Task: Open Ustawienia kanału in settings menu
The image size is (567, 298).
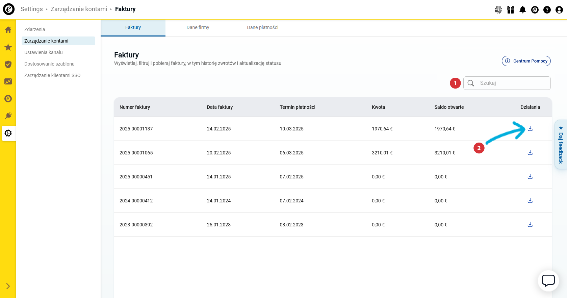Action: (x=44, y=52)
